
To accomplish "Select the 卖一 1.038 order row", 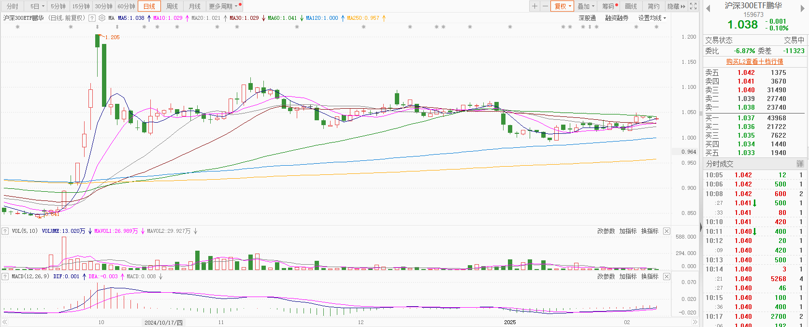I will pyautogui.click(x=754, y=107).
